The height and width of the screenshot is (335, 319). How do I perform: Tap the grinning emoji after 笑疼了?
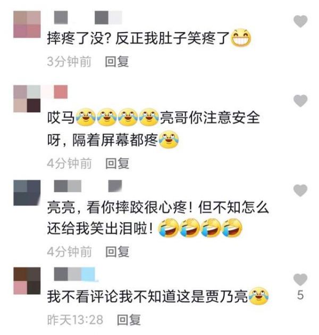(x=241, y=38)
